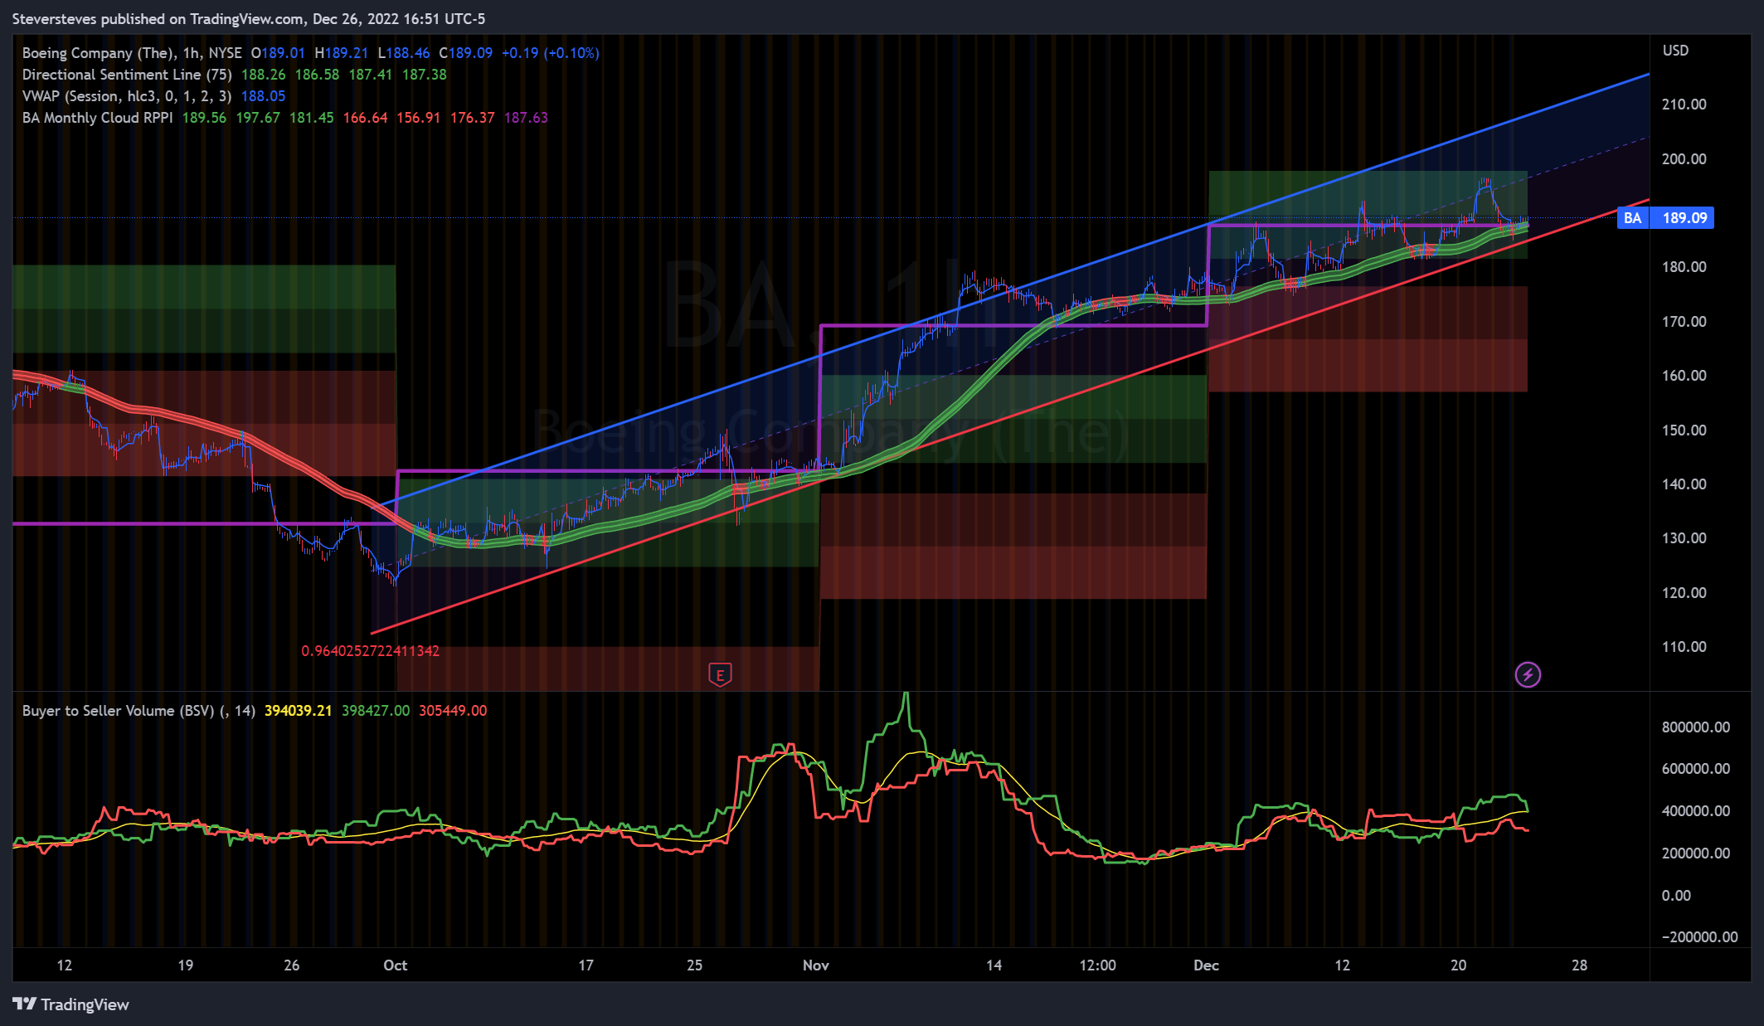Click the 26 date axis label
The width and height of the screenshot is (1764, 1026).
click(x=292, y=965)
